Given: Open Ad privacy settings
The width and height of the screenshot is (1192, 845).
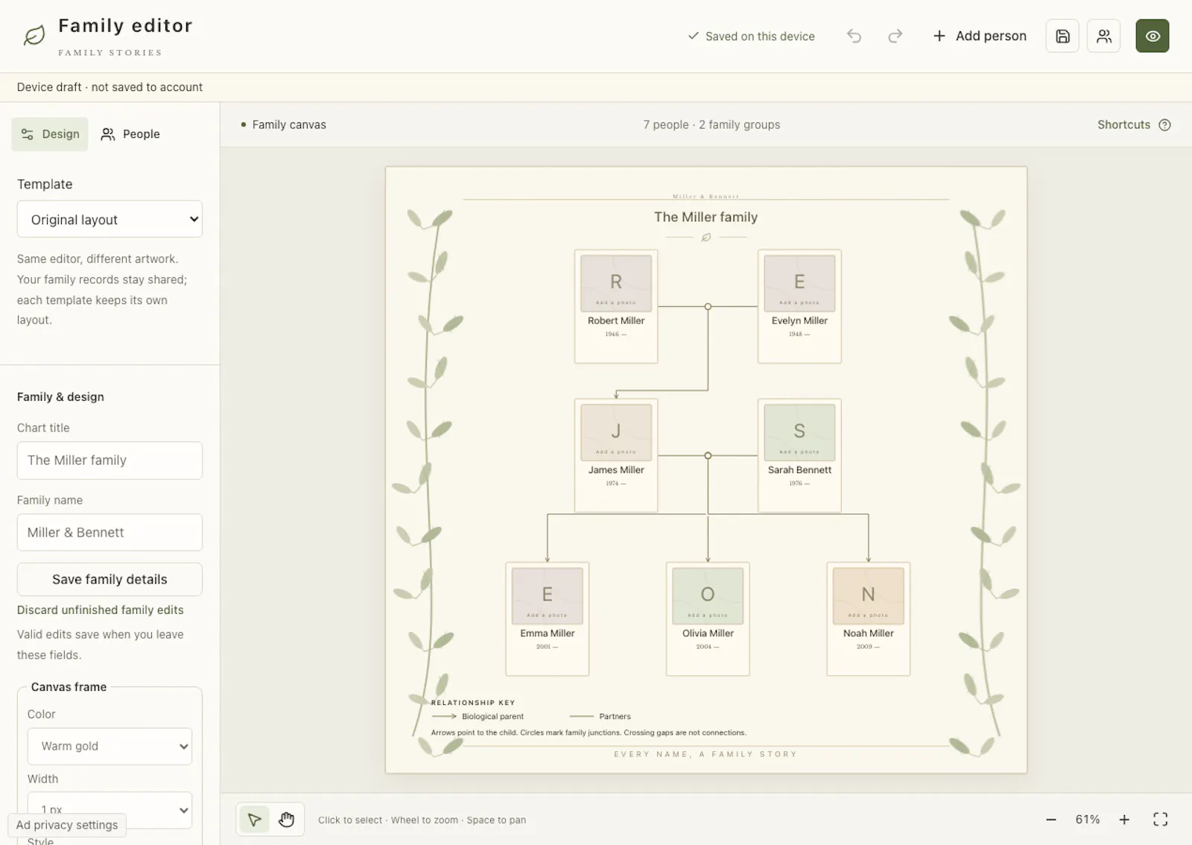Looking at the screenshot, I should click(x=67, y=825).
